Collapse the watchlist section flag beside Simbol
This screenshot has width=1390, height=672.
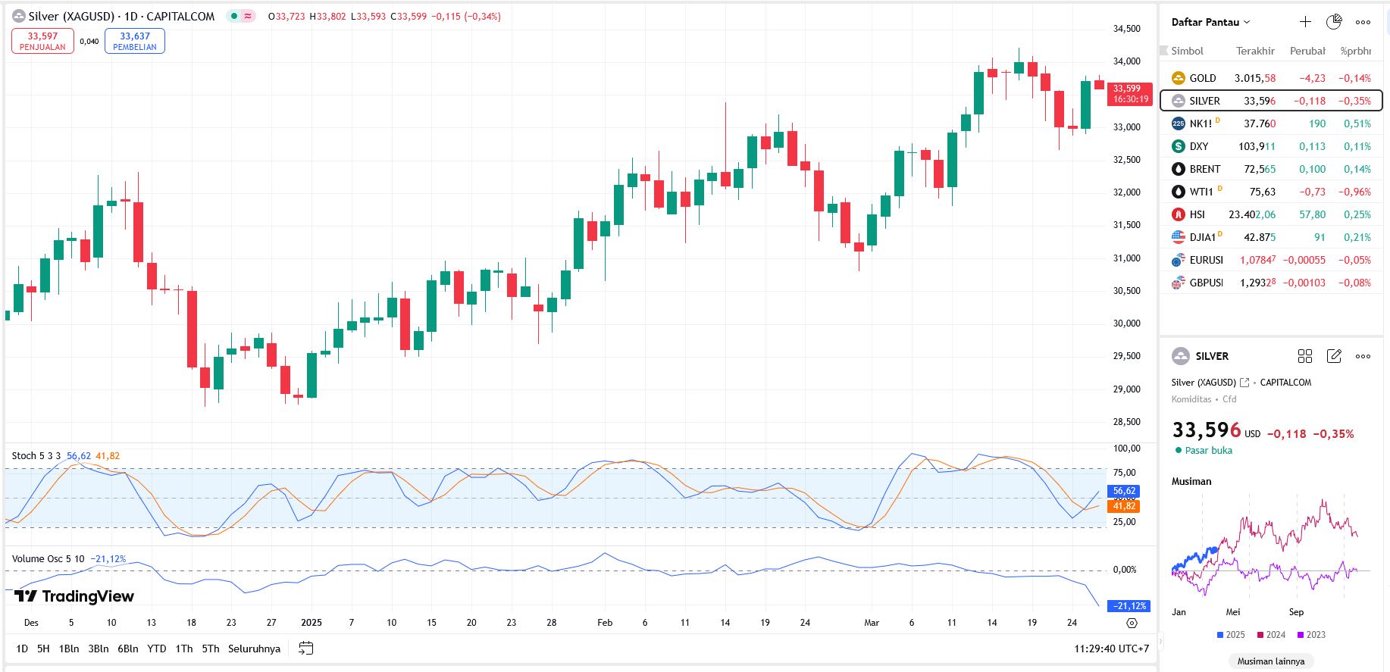pyautogui.click(x=1164, y=51)
